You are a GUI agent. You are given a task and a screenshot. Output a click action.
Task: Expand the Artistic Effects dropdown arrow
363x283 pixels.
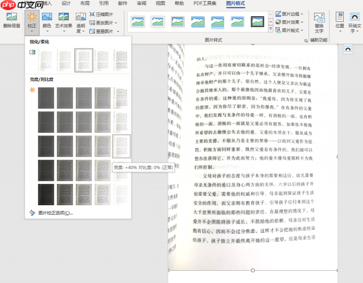pyautogui.click(x=64, y=31)
